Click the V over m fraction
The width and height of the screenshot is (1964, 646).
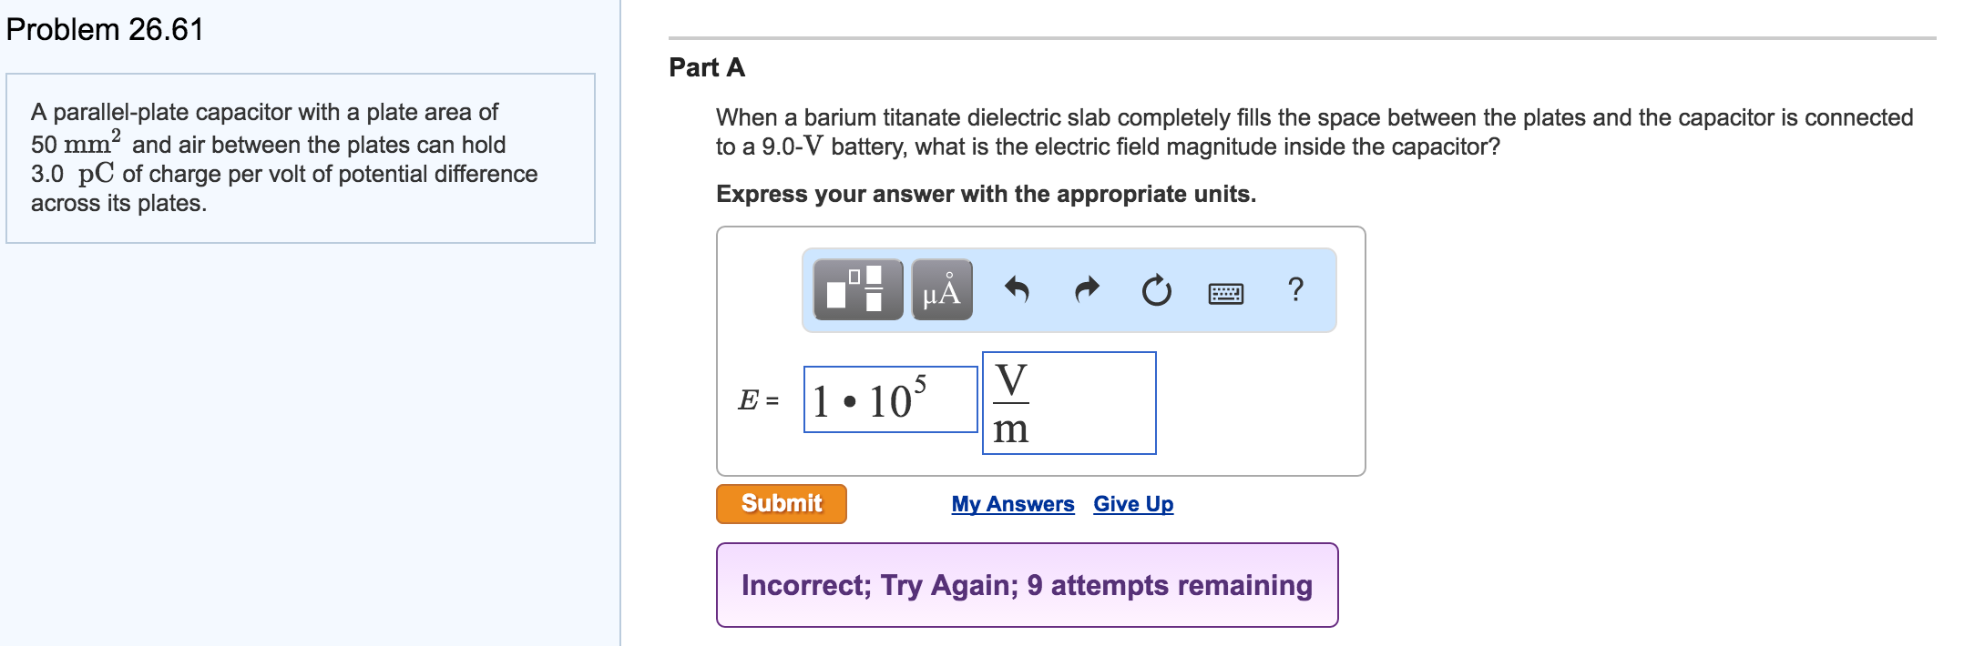[x=1012, y=403]
